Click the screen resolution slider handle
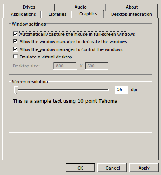Screen dimensions: 161x175 (x=16, y=90)
